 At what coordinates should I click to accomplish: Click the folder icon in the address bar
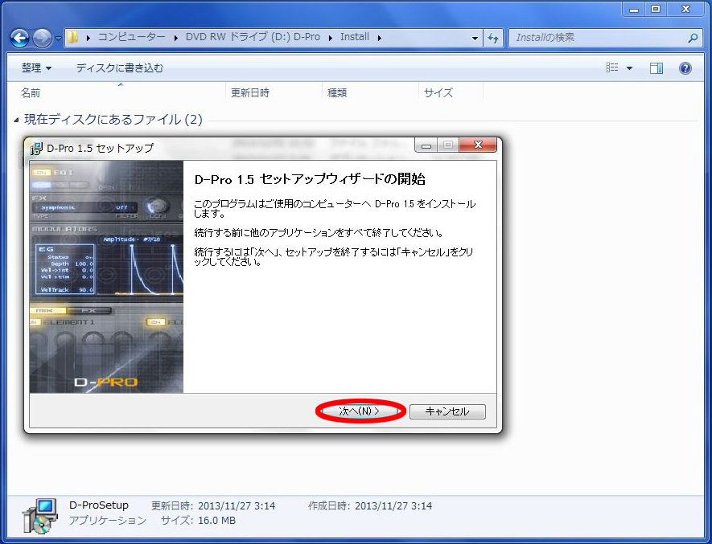point(72,37)
